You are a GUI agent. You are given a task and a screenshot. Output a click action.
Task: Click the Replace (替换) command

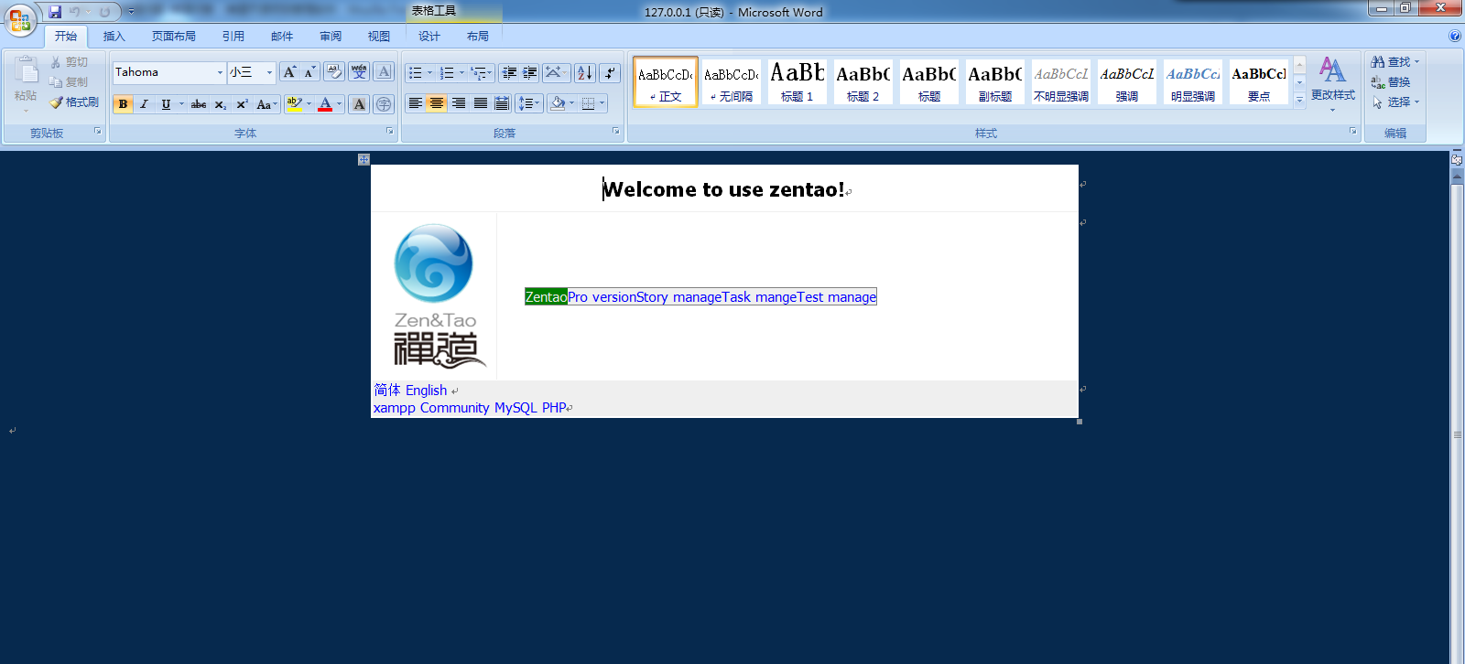pyautogui.click(x=1391, y=82)
